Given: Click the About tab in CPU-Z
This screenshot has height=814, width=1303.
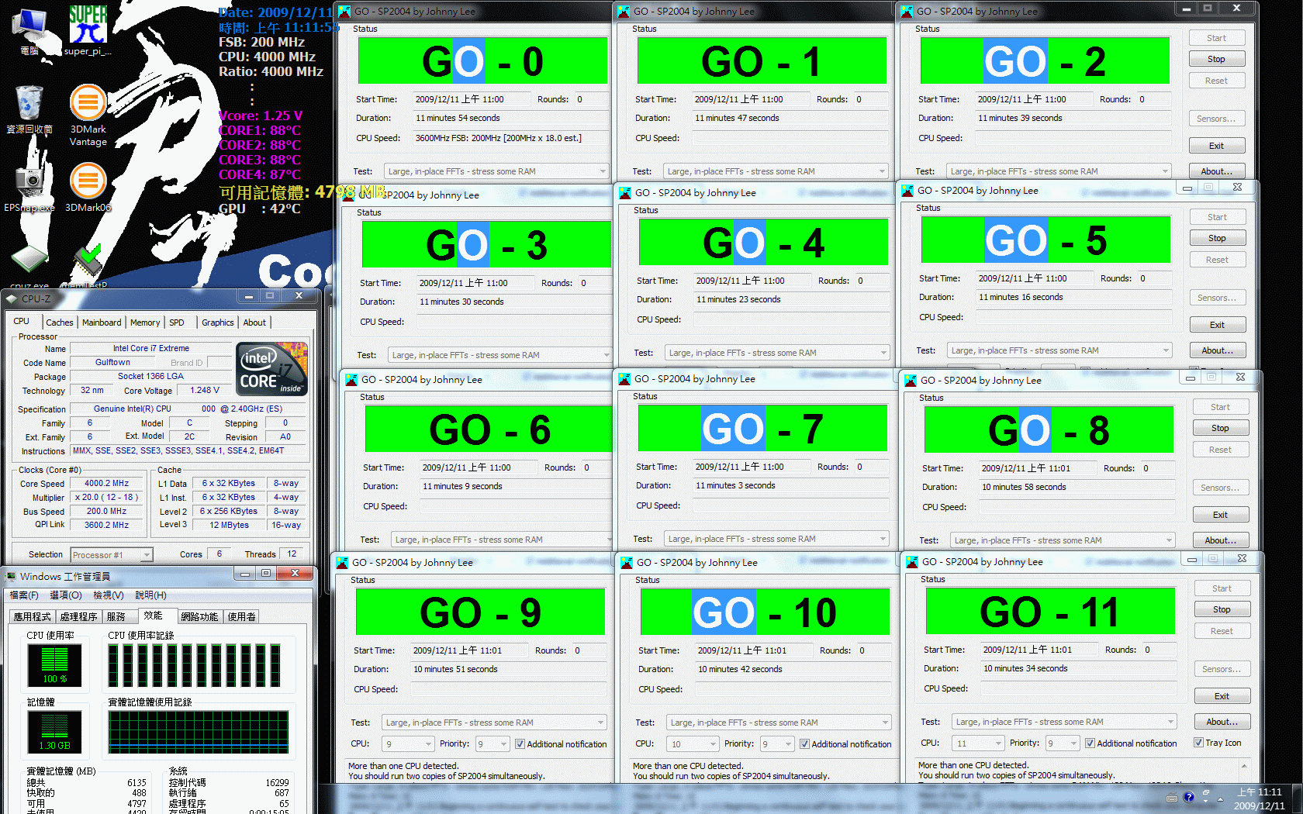Looking at the screenshot, I should point(254,322).
